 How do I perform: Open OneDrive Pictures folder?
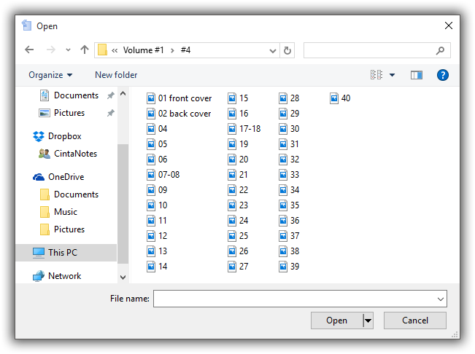tap(62, 229)
